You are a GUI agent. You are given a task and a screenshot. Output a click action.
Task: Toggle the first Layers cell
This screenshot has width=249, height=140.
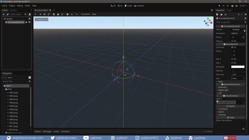(x=217, y=101)
